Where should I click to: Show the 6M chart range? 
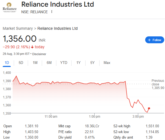click(x=49, y=63)
